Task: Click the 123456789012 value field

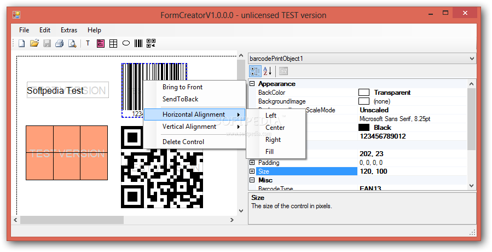Action: [x=412, y=136]
